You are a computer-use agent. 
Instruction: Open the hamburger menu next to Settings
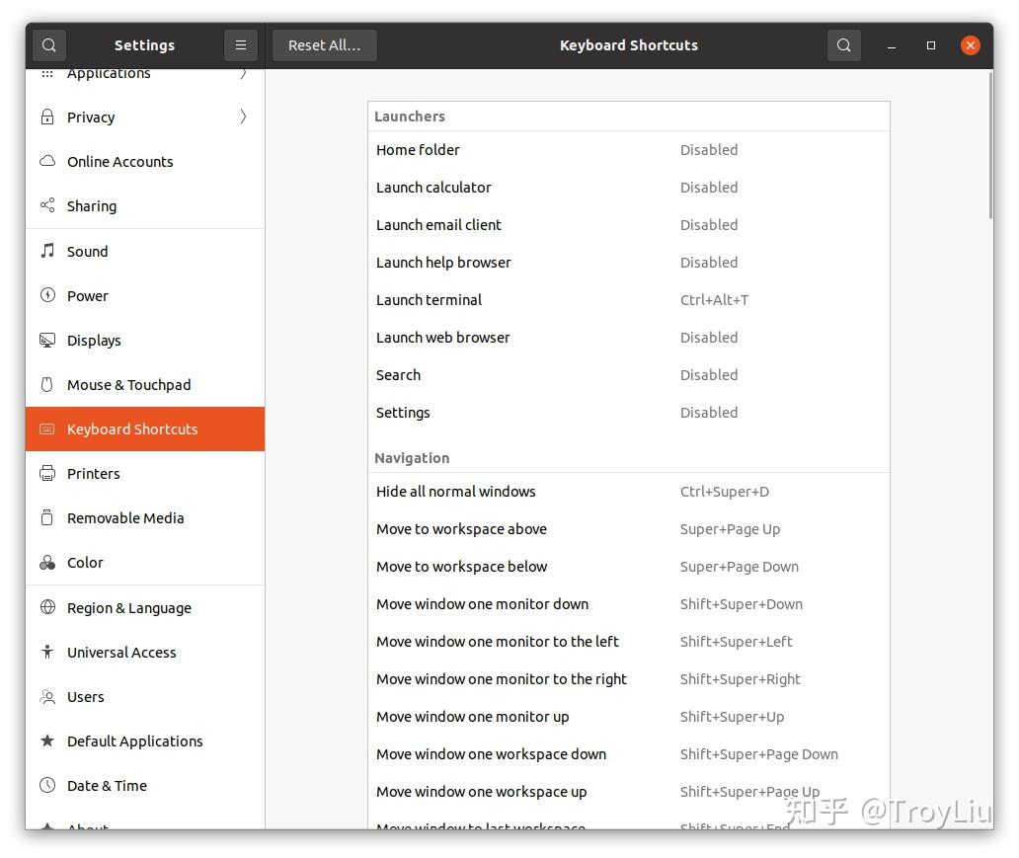tap(241, 44)
